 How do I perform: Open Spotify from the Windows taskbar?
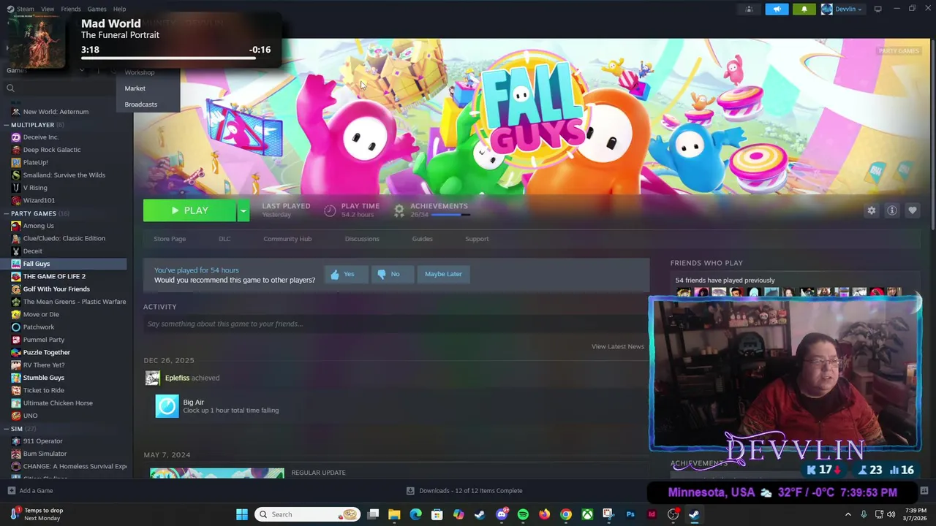pos(523,514)
